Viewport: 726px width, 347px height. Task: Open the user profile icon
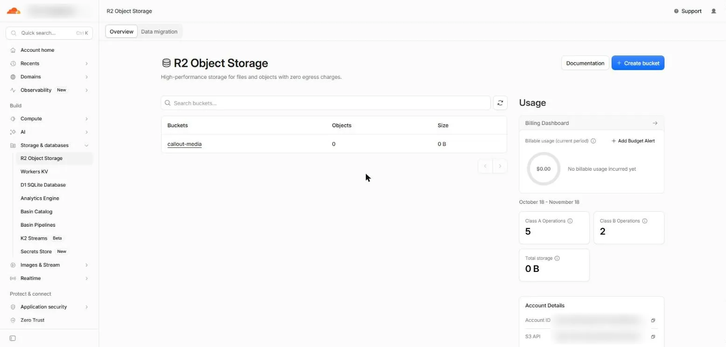coord(713,11)
